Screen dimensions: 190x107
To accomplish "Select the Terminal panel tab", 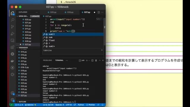I will click(x=59, y=60).
